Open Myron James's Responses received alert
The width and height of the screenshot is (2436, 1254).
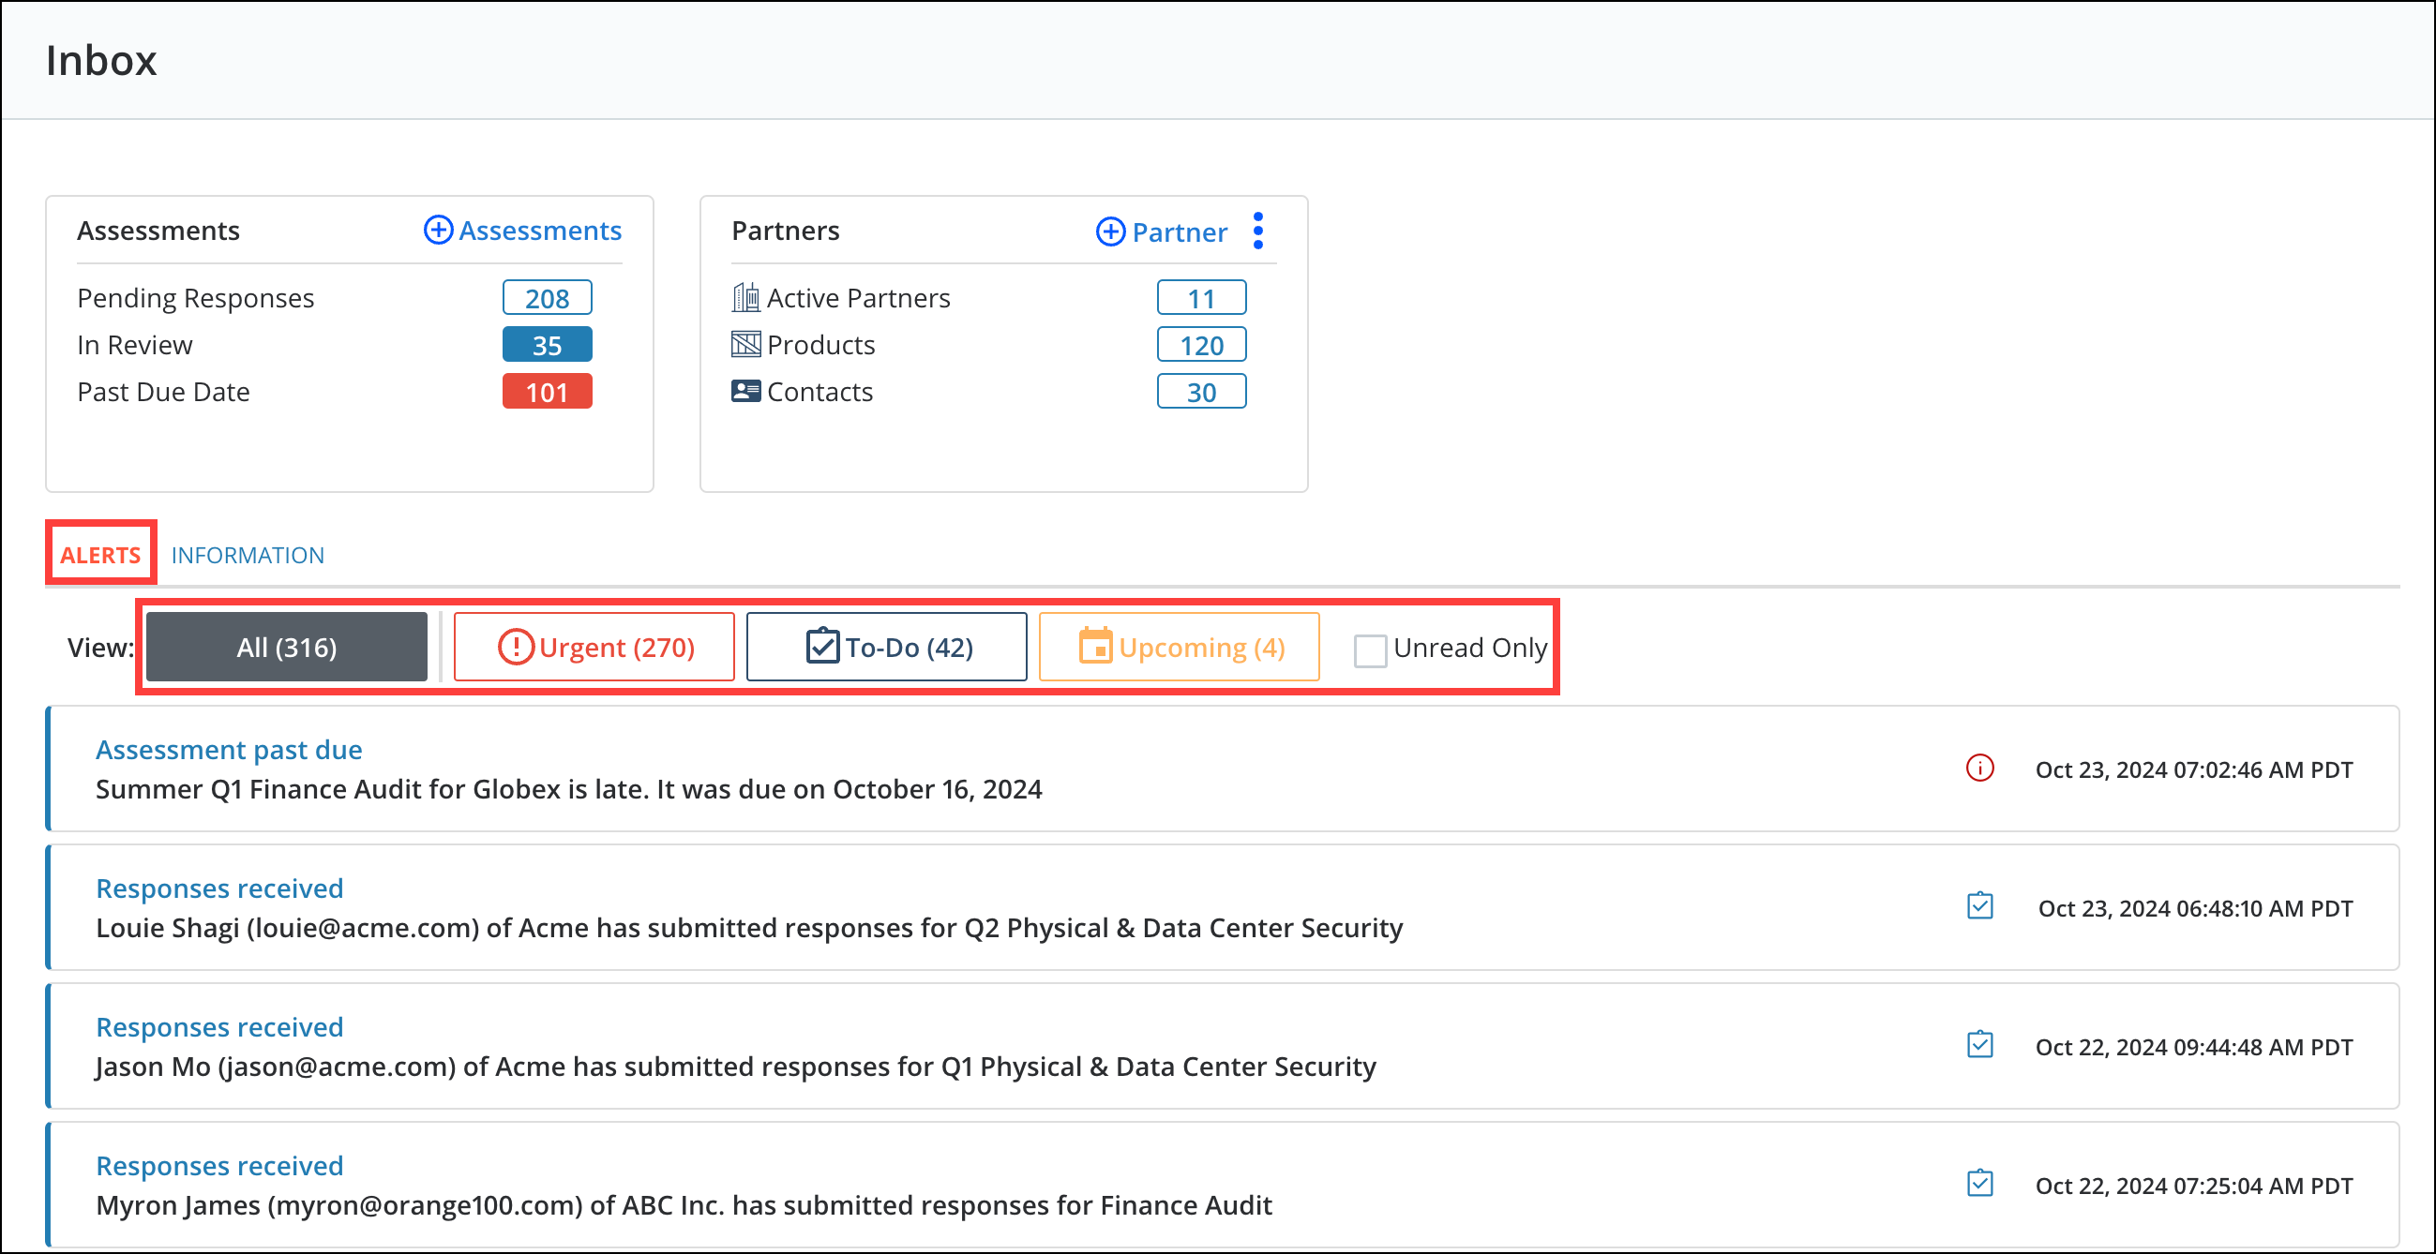tap(219, 1165)
